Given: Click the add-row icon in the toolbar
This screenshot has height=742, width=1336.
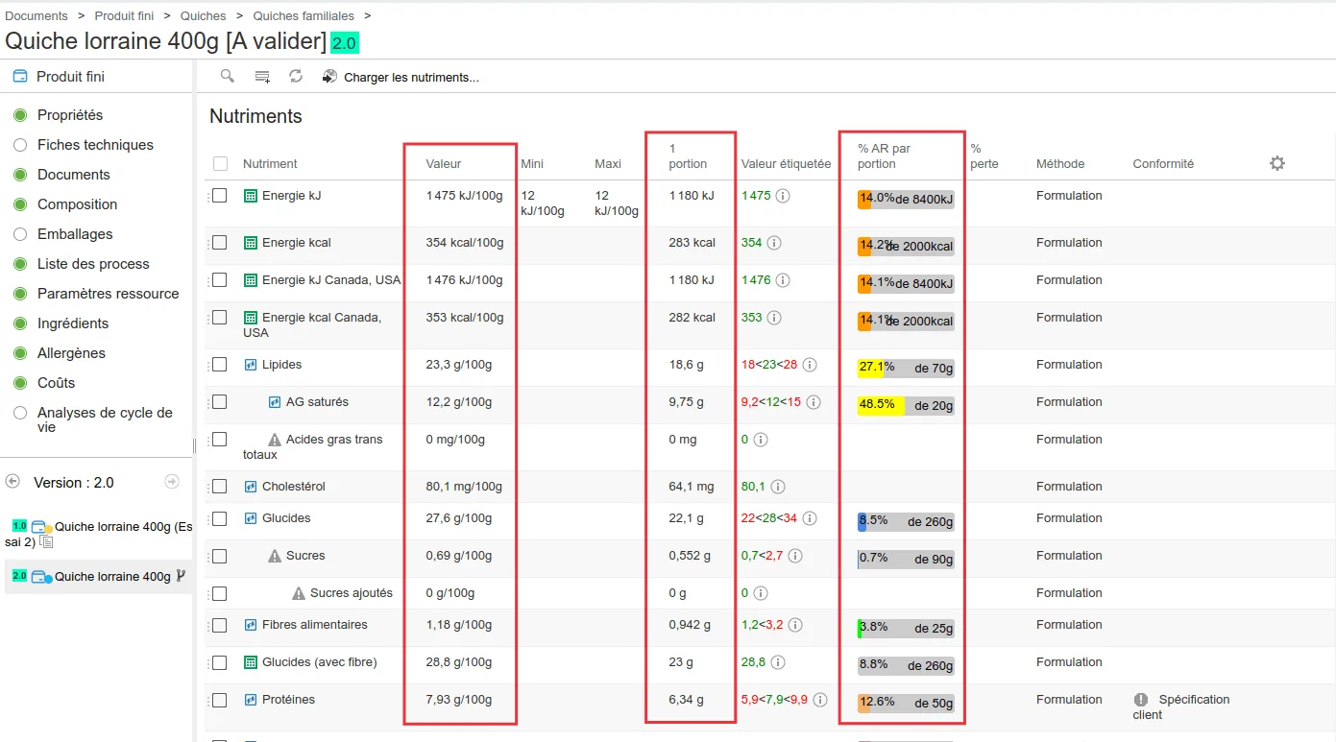Looking at the screenshot, I should pos(262,77).
